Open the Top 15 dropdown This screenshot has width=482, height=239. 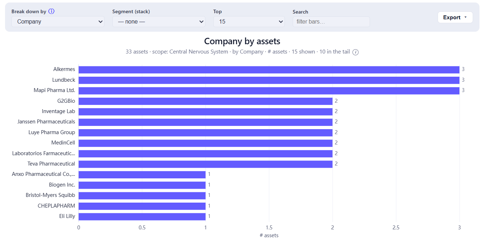[249, 21]
